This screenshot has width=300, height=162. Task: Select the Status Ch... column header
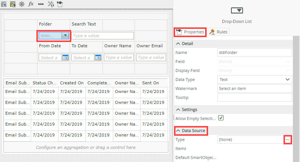coord(44,83)
